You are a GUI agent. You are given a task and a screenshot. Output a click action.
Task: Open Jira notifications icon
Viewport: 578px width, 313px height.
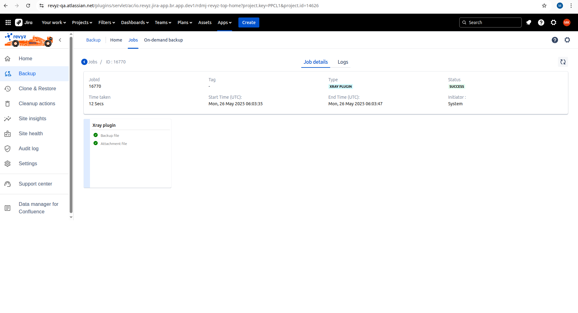click(x=529, y=22)
